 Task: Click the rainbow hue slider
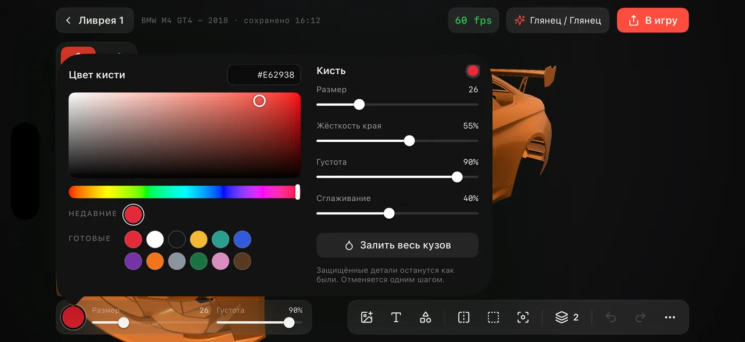[x=185, y=192]
